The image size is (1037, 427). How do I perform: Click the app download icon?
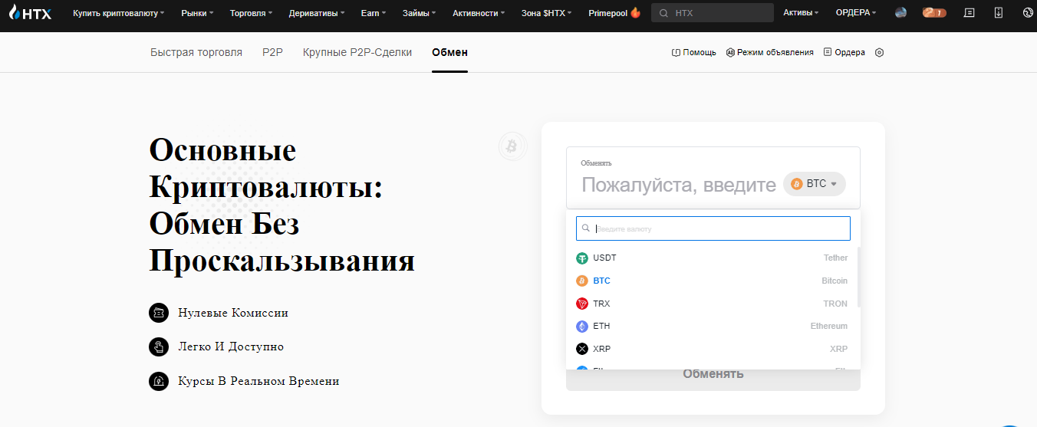tap(998, 13)
